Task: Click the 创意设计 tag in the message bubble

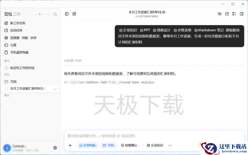Action: 162,30
